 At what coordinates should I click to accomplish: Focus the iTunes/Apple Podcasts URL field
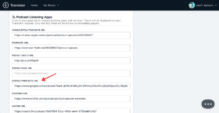[x=71, y=35]
